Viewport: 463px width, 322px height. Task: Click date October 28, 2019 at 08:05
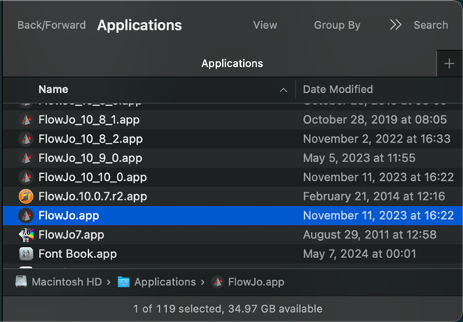point(375,120)
